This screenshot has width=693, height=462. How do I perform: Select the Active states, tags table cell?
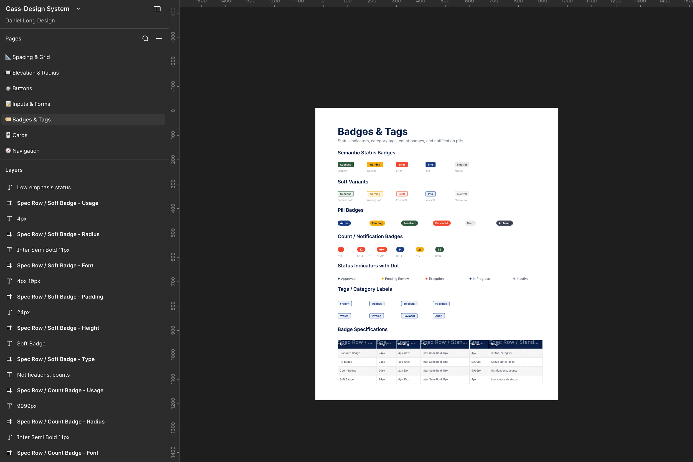click(516, 362)
